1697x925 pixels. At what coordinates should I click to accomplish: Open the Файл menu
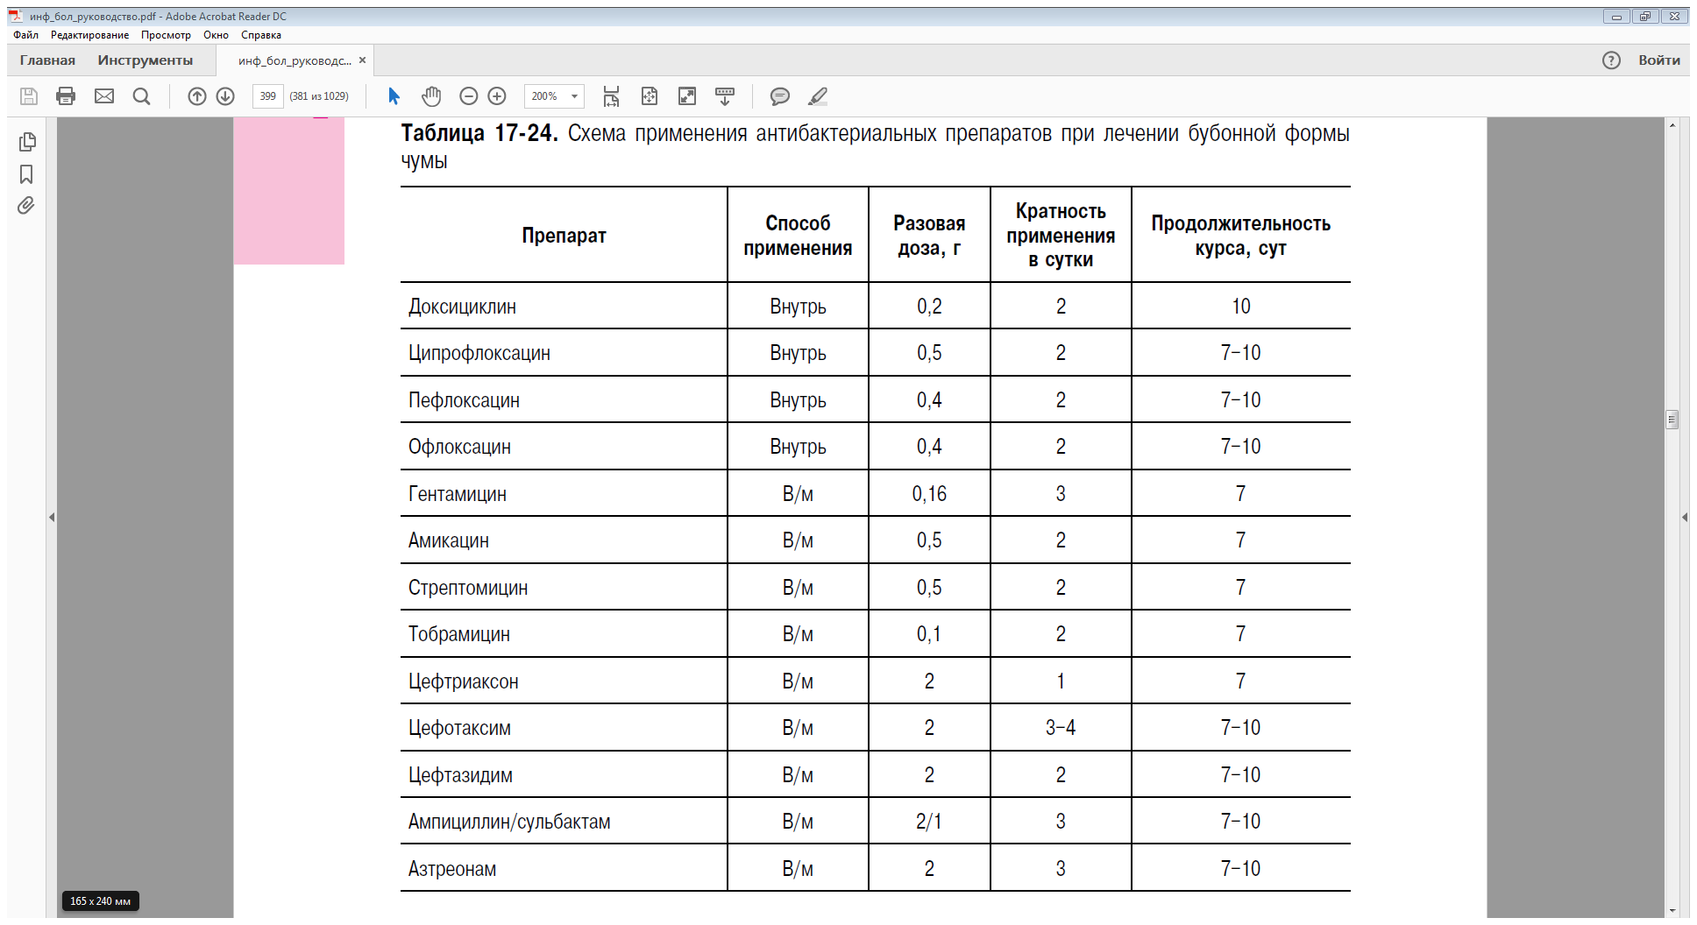point(25,35)
